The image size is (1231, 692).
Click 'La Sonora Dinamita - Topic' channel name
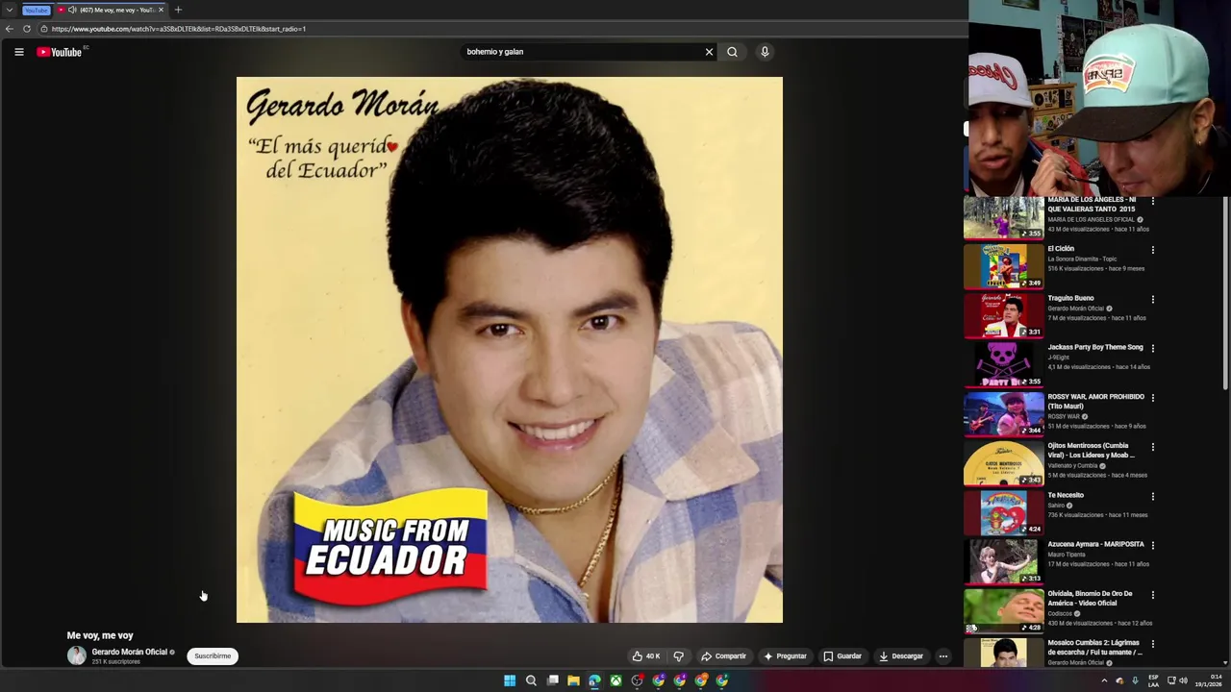pos(1082,259)
